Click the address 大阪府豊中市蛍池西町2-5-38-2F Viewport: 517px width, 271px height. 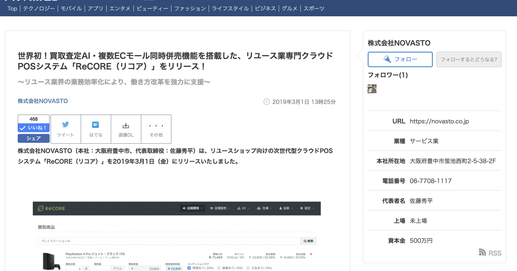453,161
